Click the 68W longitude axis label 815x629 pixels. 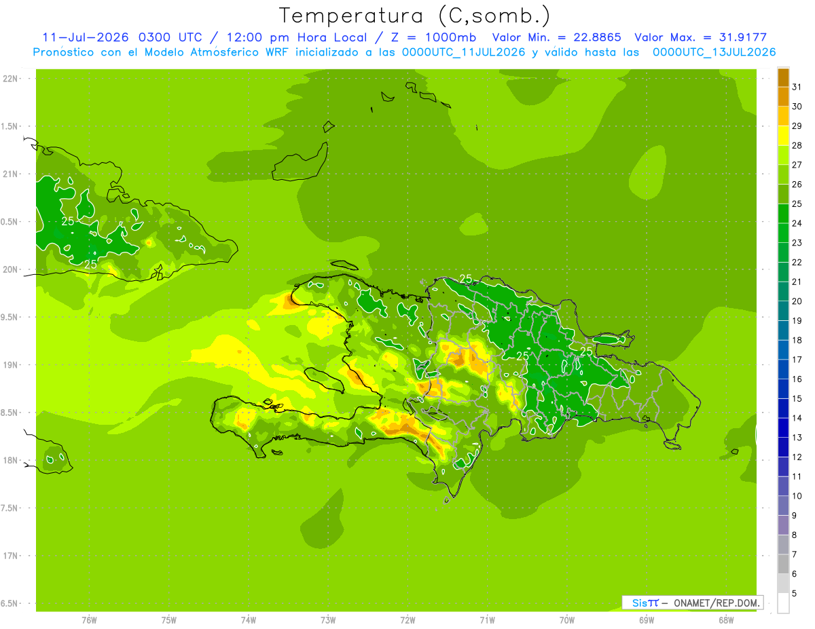coord(726,620)
